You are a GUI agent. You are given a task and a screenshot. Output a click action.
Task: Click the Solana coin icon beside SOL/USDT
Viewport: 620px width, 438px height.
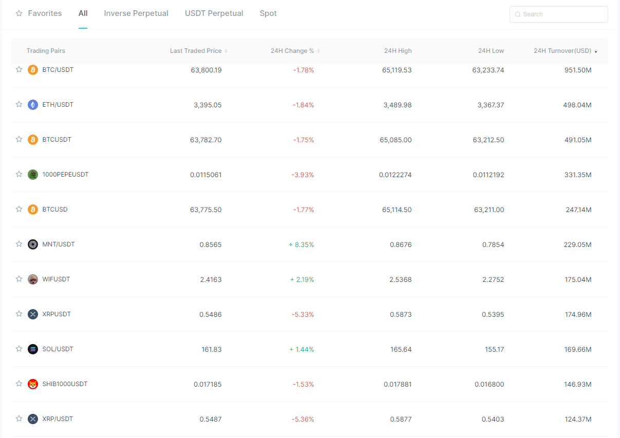(x=33, y=349)
